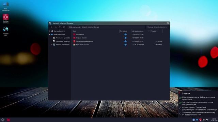Click the first blue tray icon
The image size is (218, 122).
pos(193,120)
